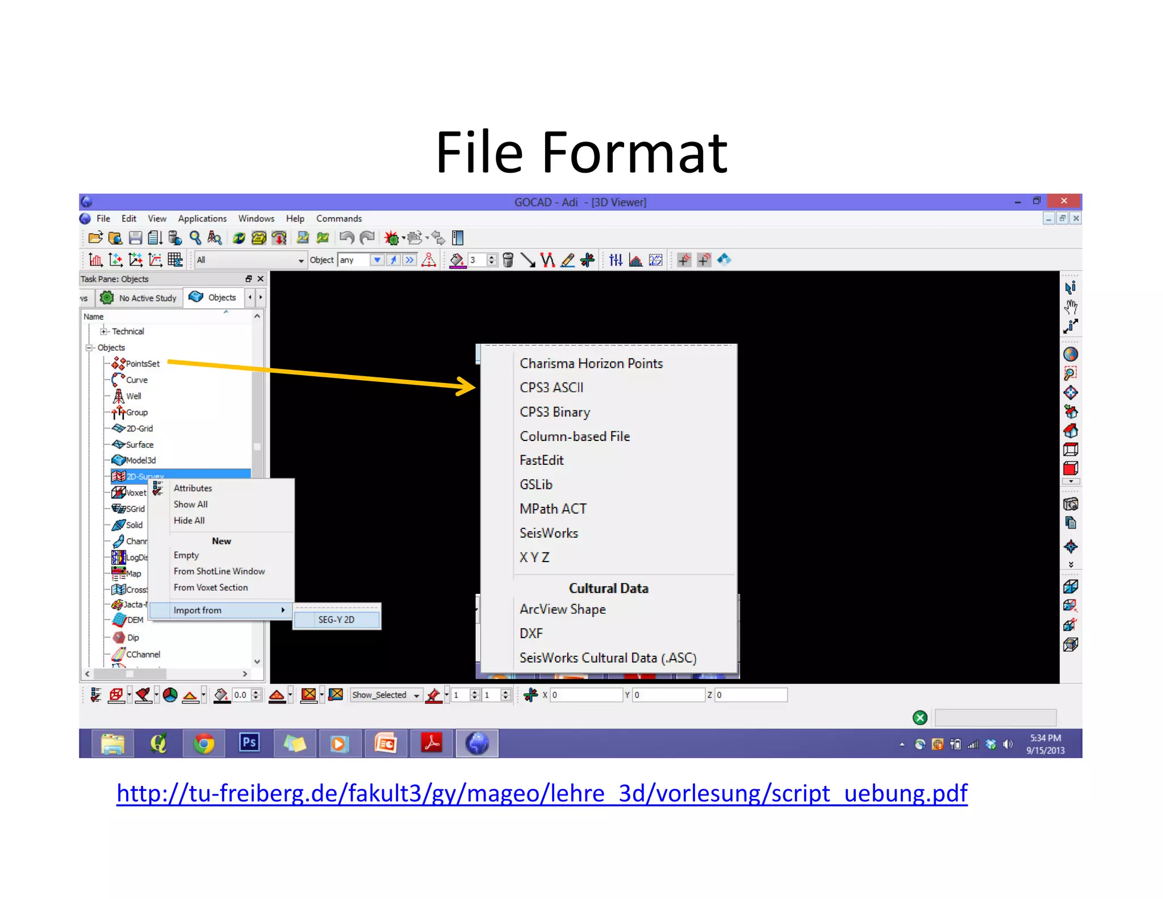Viewport: 1163px width, 899px height.
Task: Open the All filter dropdown
Action: tap(250, 260)
